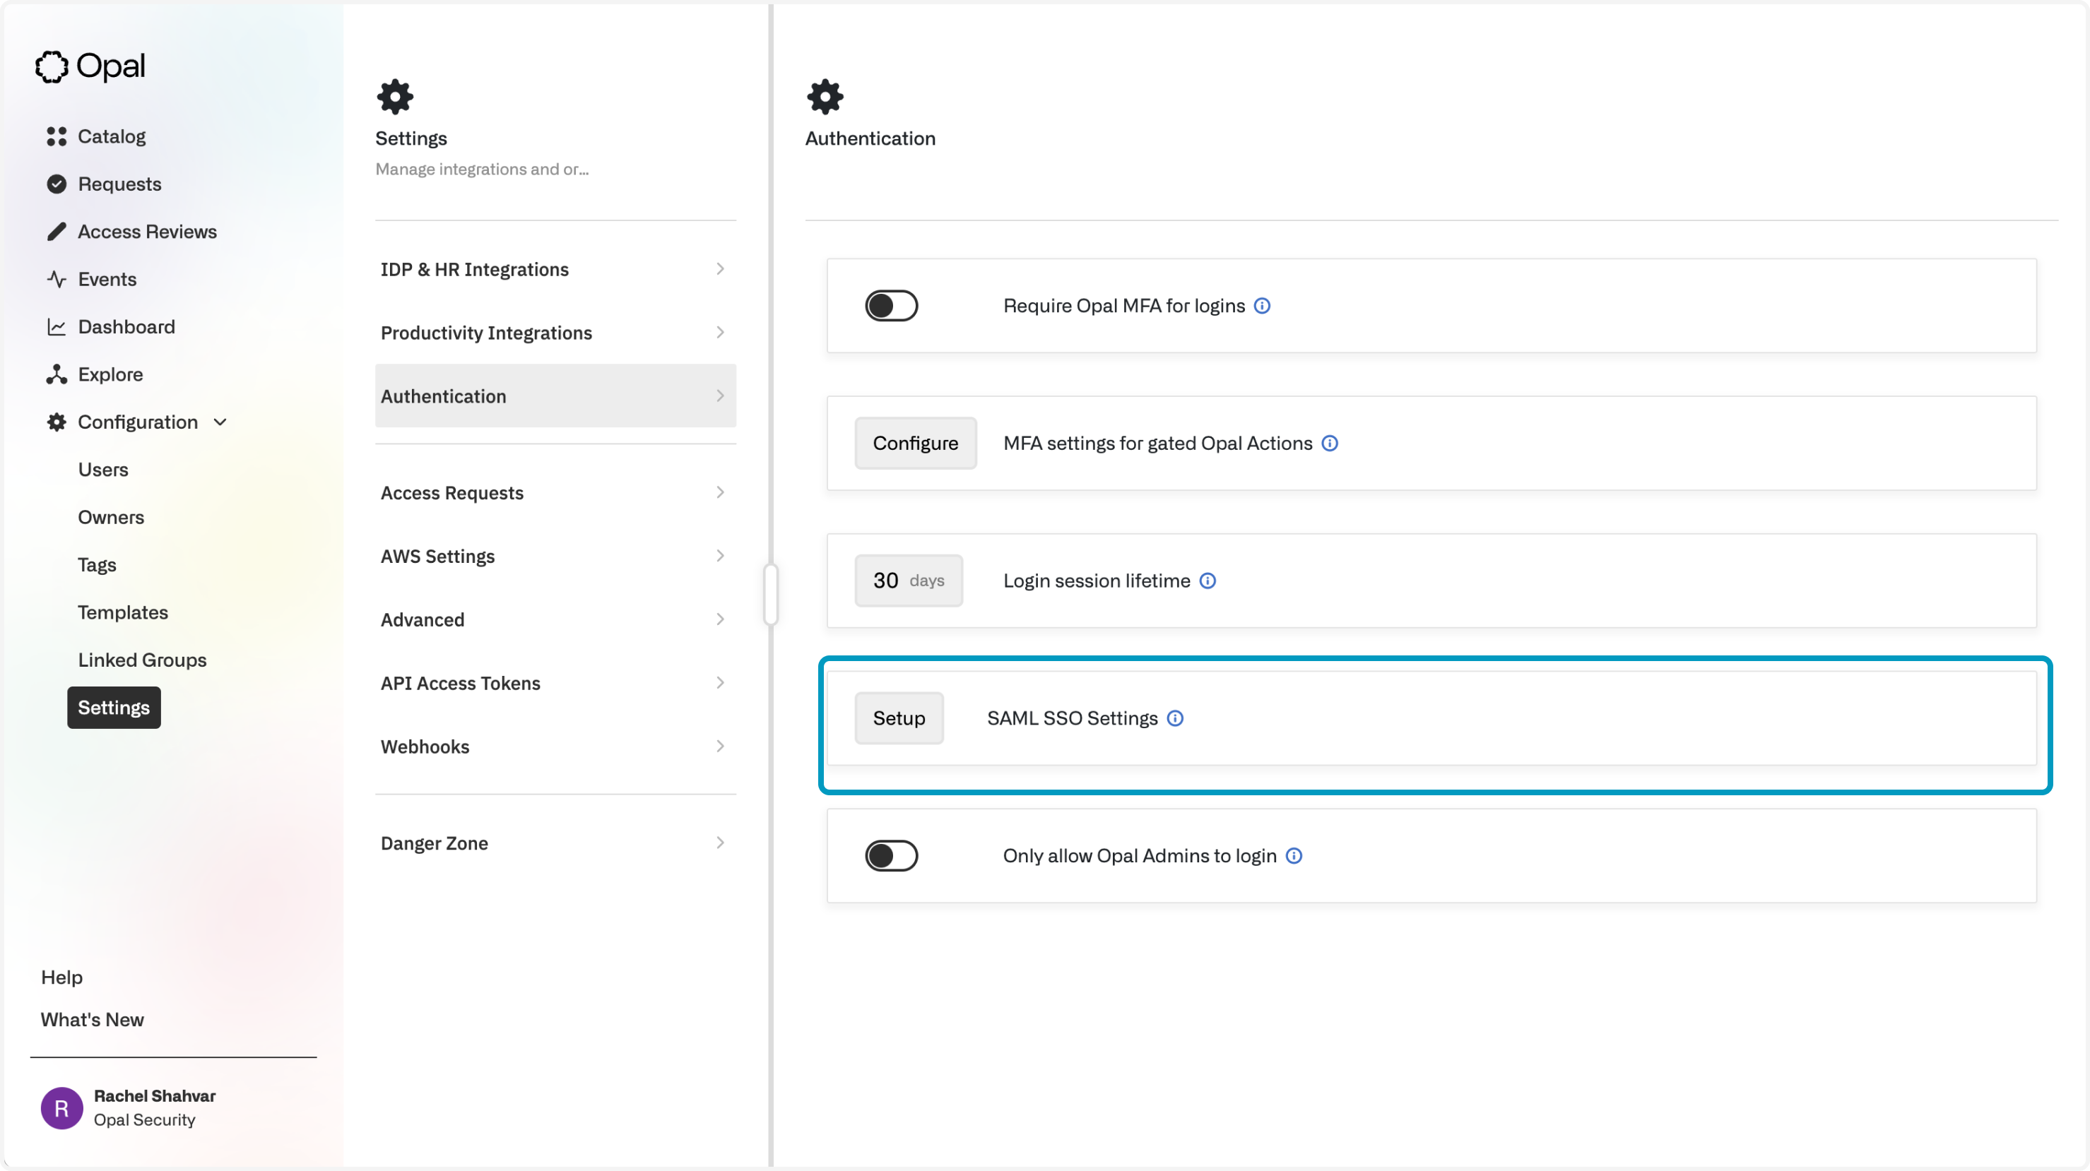
Task: Go to Tags in the sidebar
Action: pos(98,564)
